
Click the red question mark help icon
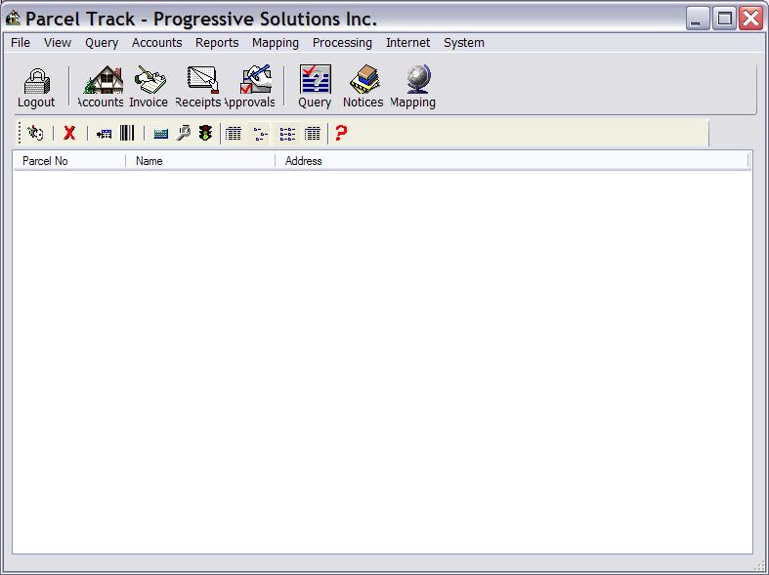(x=341, y=133)
